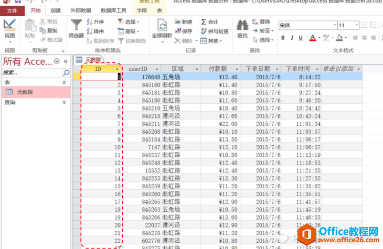The width and height of the screenshot is (383, 249).
Task: Sort descending with 降序
Action: pos(95,31)
